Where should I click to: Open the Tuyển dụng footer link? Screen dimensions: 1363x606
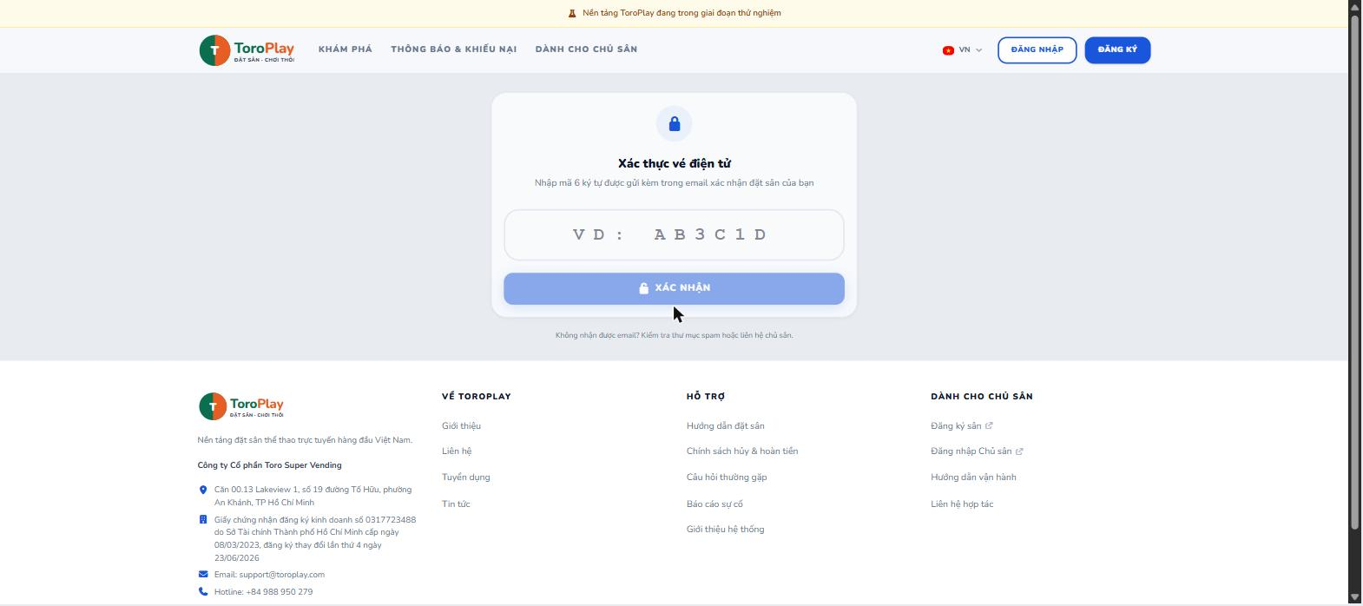466,478
